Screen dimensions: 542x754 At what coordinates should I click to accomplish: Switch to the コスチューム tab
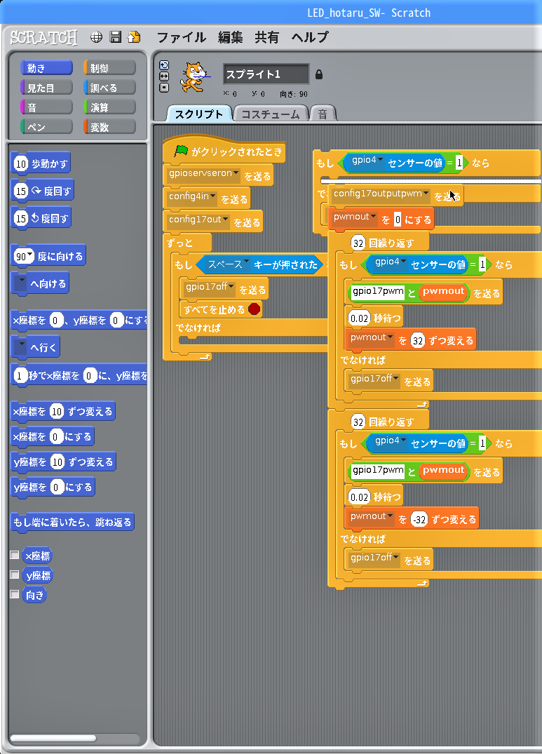[x=271, y=114]
